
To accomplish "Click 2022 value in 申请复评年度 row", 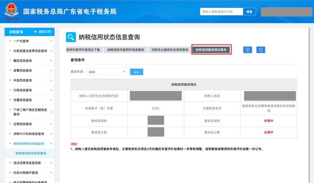I will pos(156,108).
